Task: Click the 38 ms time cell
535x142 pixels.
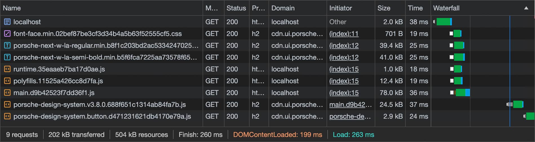Action: coord(419,22)
